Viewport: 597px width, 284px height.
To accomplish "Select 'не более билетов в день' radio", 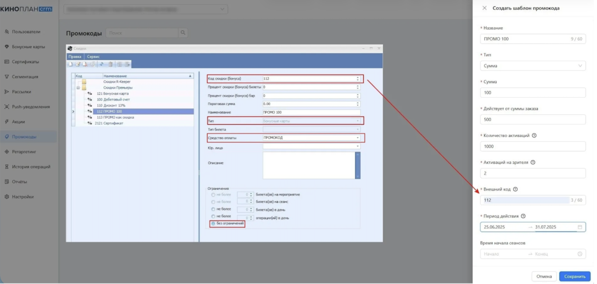I will coord(213,209).
